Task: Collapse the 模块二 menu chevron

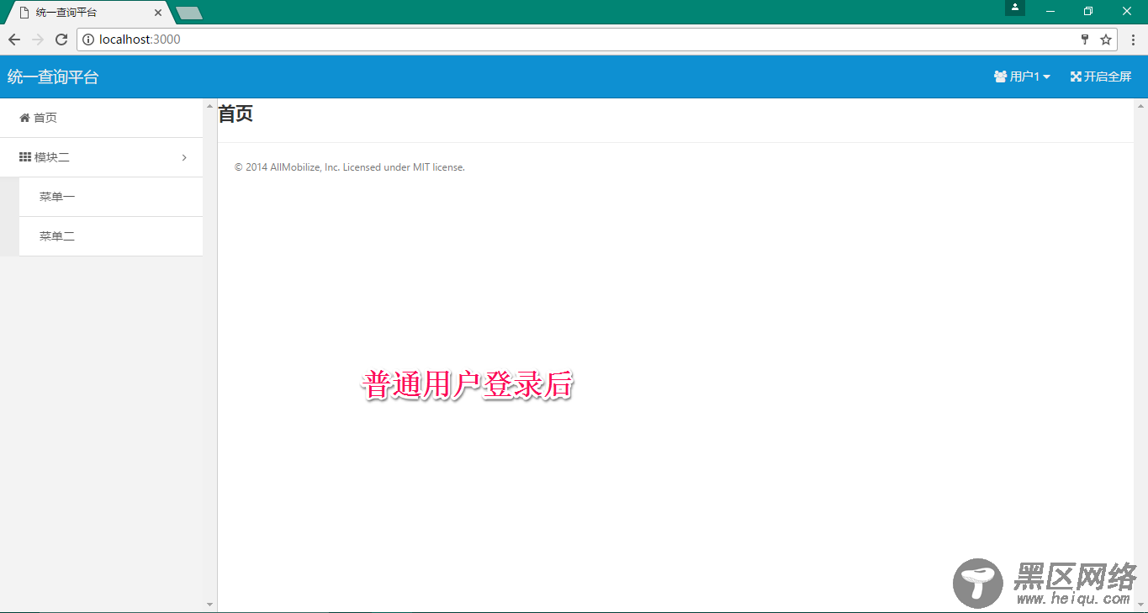Action: click(184, 157)
